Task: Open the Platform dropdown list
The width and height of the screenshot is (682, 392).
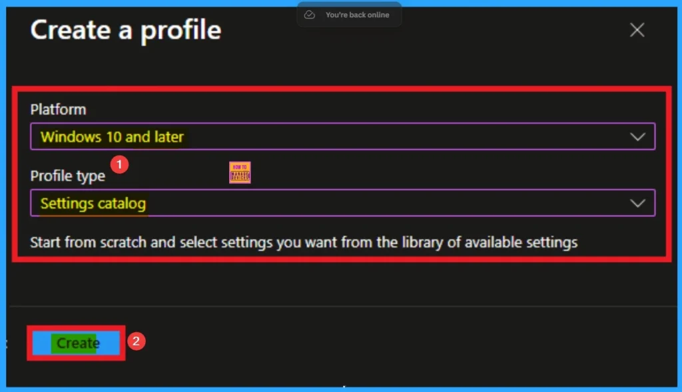Action: (343, 136)
